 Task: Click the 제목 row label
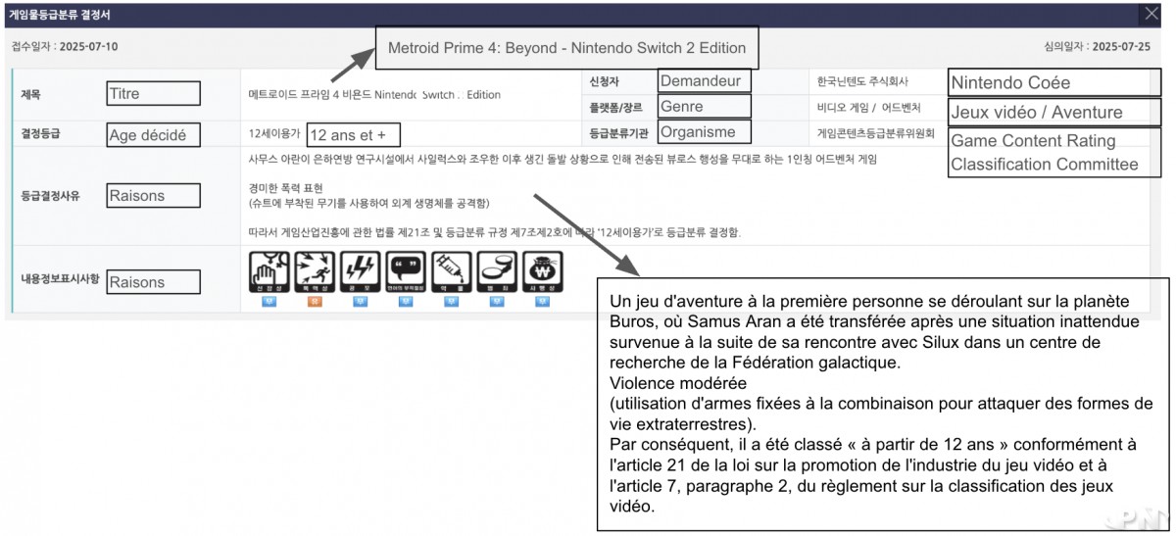point(31,94)
